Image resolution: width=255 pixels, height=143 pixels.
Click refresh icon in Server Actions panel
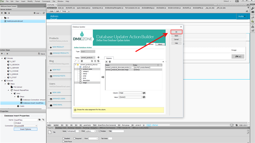[44, 13]
